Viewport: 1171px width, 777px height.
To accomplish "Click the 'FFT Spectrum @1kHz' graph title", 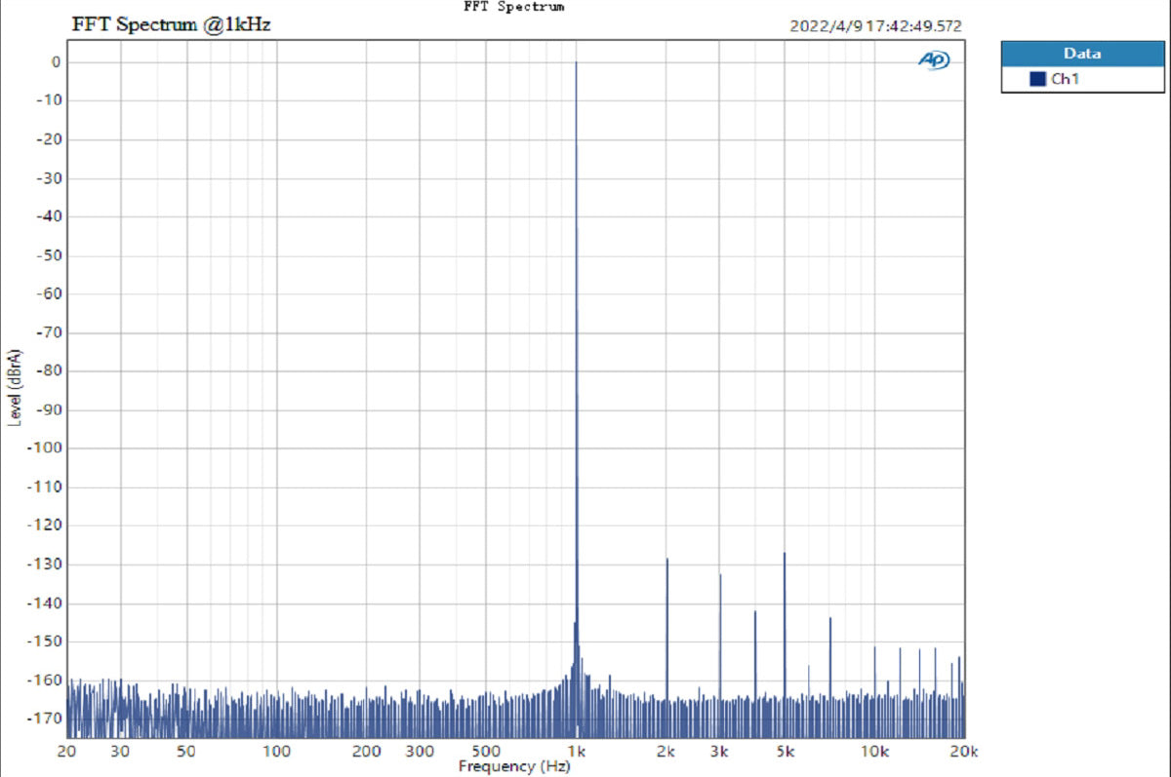I will pyautogui.click(x=171, y=25).
